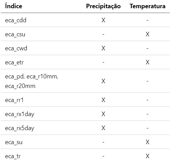Select the eca_etr index cell
The height and width of the screenshot is (164, 175).
(14, 62)
